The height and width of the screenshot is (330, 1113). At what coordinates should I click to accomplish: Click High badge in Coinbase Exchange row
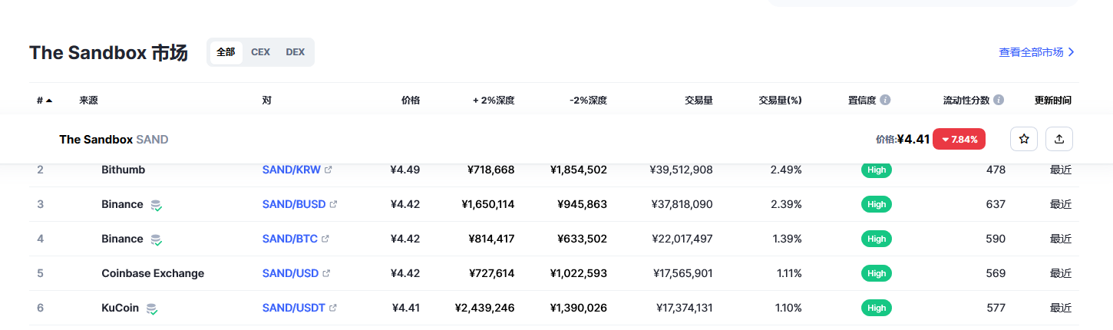point(877,273)
